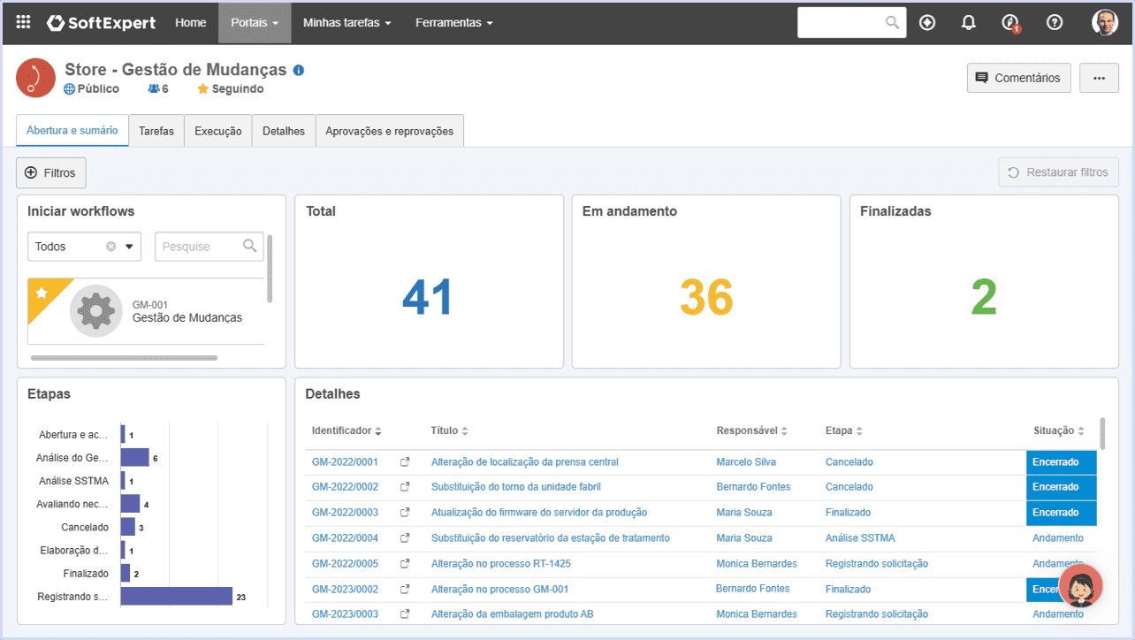Clear the Todos selection with x icon
Image resolution: width=1135 pixels, height=640 pixels.
[110, 247]
